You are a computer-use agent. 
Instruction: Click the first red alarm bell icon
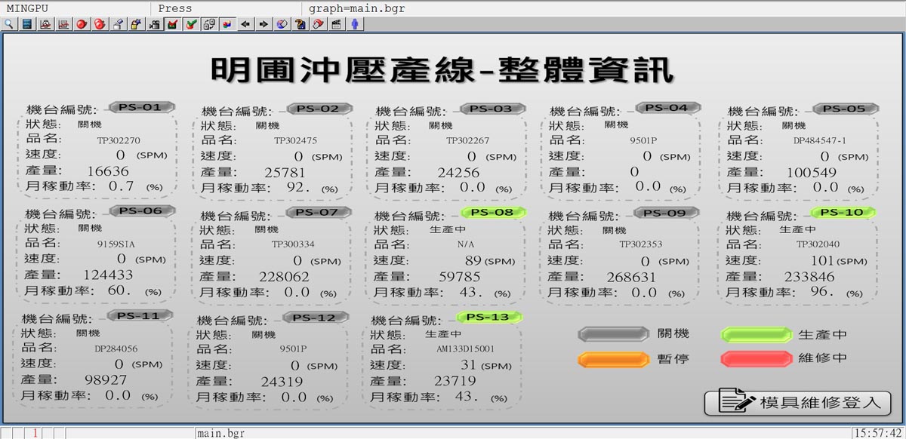(x=82, y=24)
